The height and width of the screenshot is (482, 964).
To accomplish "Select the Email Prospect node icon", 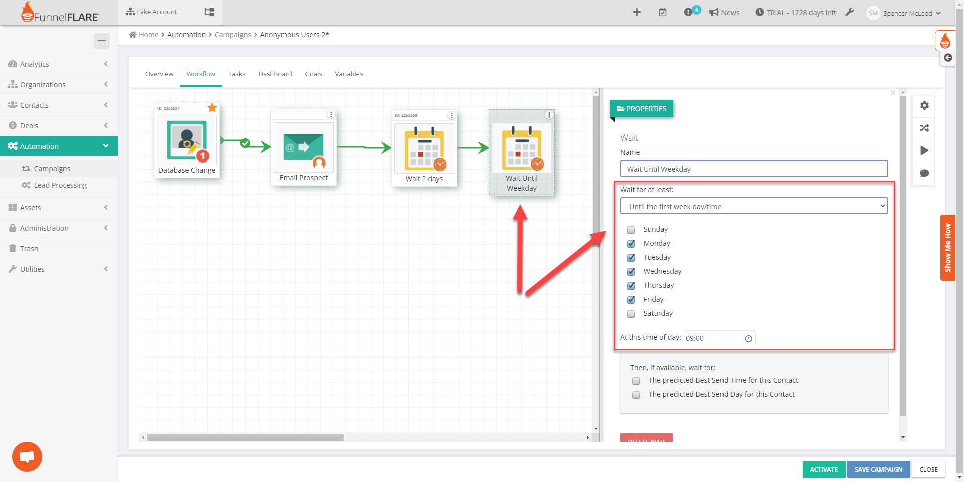I will tap(304, 147).
